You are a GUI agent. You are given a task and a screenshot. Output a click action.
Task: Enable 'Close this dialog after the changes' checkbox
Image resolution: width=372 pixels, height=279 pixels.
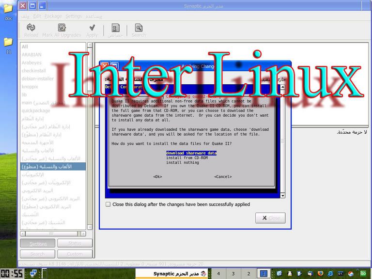(x=108, y=204)
